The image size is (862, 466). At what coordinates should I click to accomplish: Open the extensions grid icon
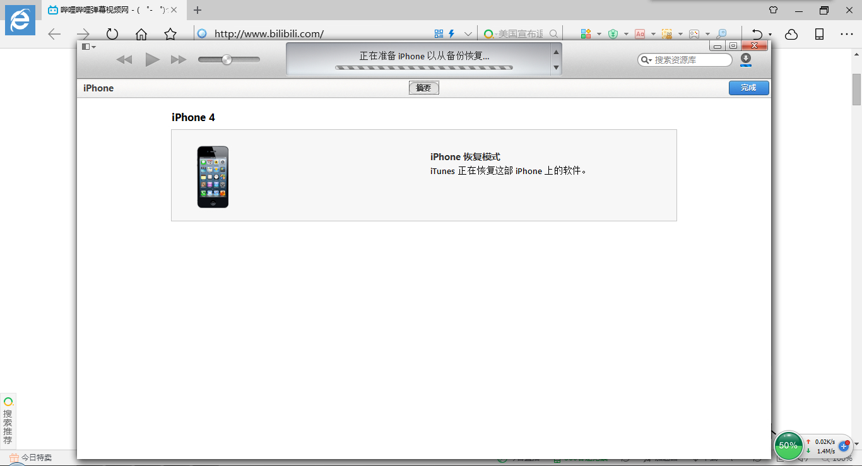(x=586, y=34)
